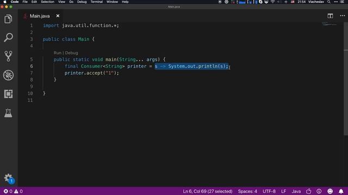The image size is (348, 195).
Task: Click the errors and warnings status indicator
Action: tap(13, 191)
